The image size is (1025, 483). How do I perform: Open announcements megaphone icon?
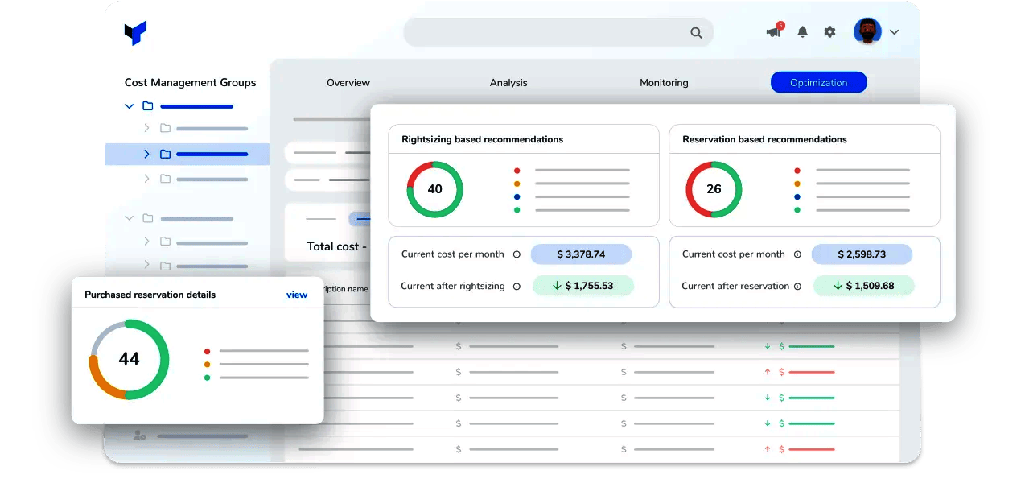point(774,32)
